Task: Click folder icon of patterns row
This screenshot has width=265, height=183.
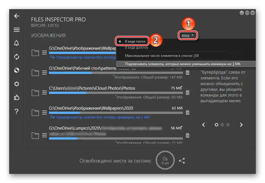Action: tap(35, 73)
